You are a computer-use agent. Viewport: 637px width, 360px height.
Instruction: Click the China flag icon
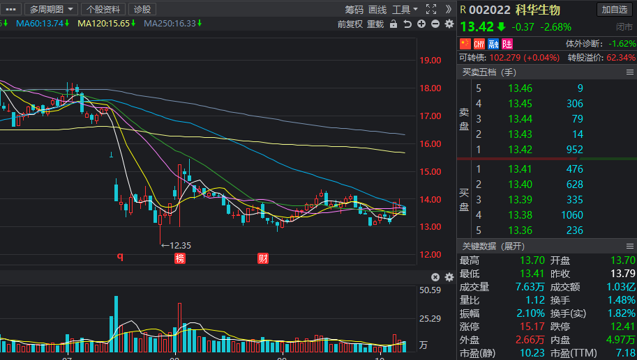[x=465, y=43]
